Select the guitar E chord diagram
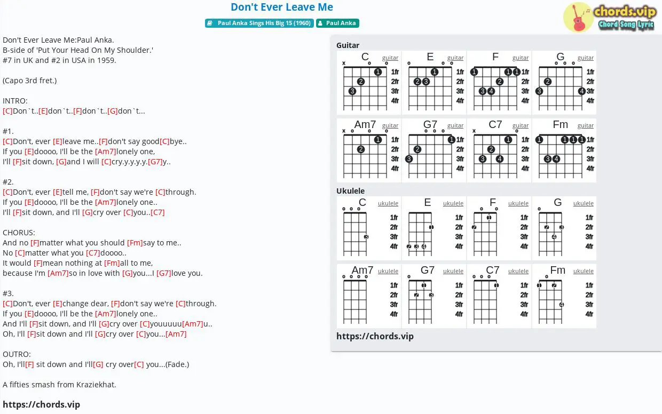The width and height of the screenshot is (662, 414). tap(434, 83)
